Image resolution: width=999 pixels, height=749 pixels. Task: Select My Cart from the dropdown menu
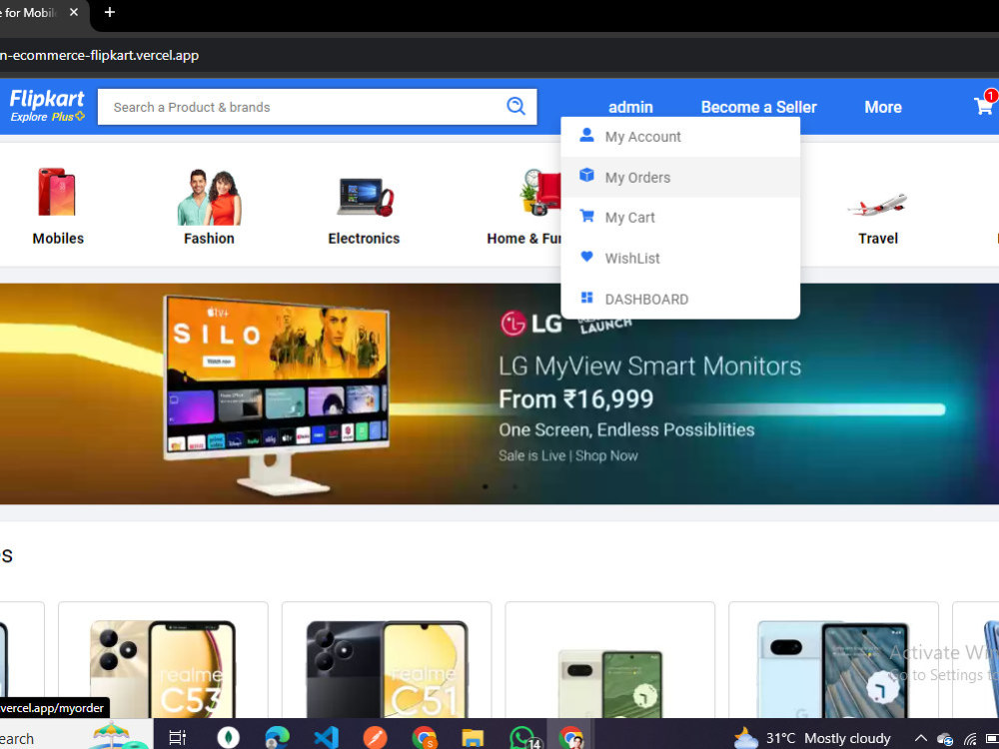pyautogui.click(x=679, y=217)
